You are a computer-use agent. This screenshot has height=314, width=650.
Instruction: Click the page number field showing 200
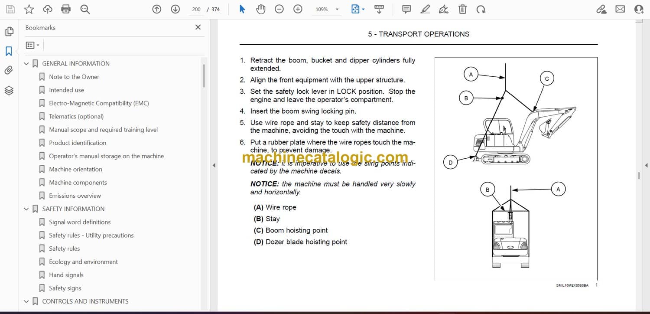pos(196,9)
